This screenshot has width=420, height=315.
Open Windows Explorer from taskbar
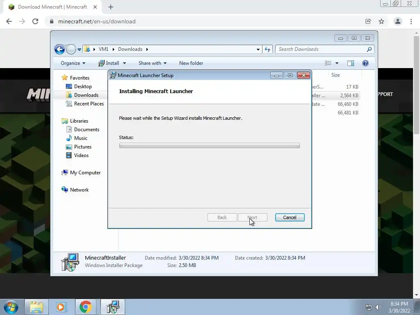coord(37,307)
